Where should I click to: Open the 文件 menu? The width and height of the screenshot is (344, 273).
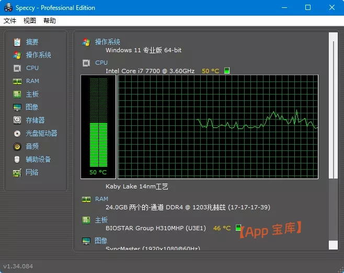(10, 21)
